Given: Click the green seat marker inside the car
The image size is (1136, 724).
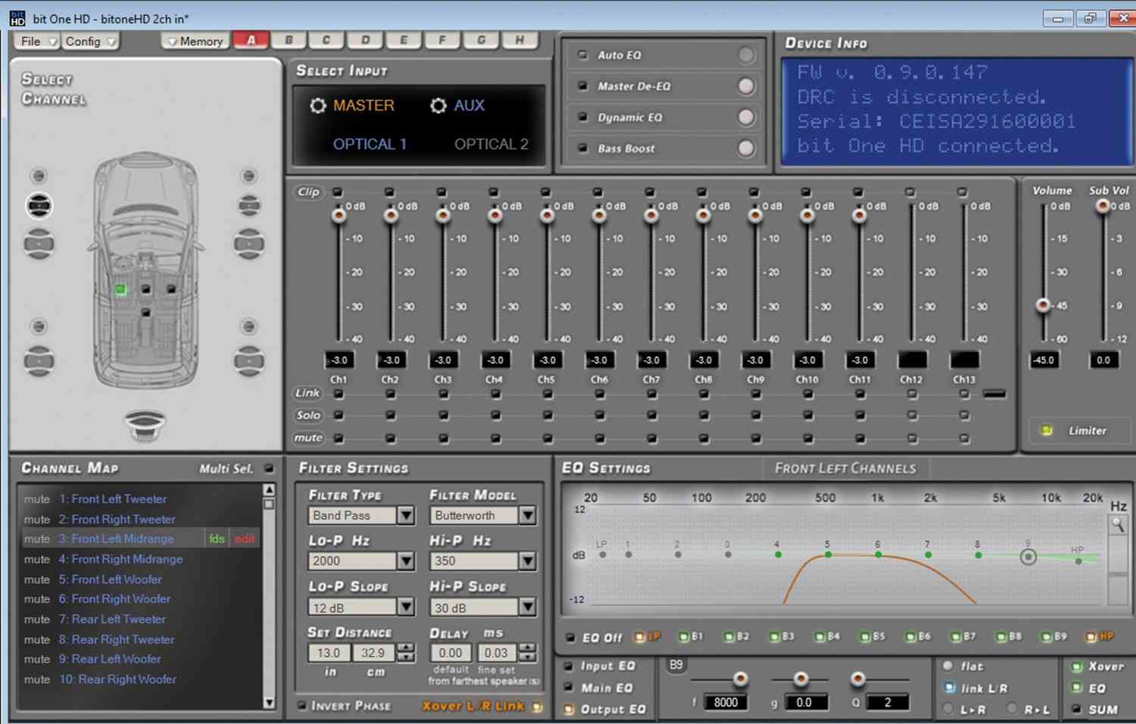Looking at the screenshot, I should coord(120,289).
